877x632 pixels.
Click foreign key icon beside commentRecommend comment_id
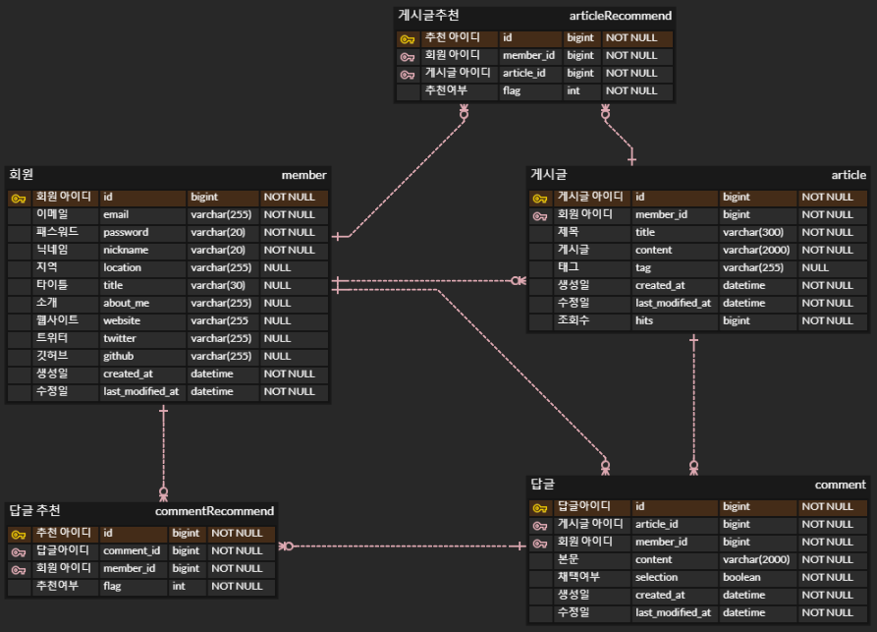(19, 552)
